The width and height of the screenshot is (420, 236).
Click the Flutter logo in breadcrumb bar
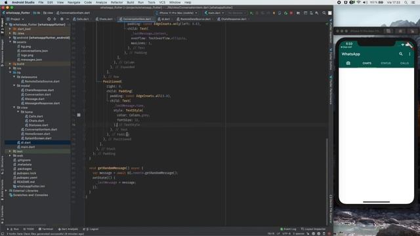coord(3,13)
